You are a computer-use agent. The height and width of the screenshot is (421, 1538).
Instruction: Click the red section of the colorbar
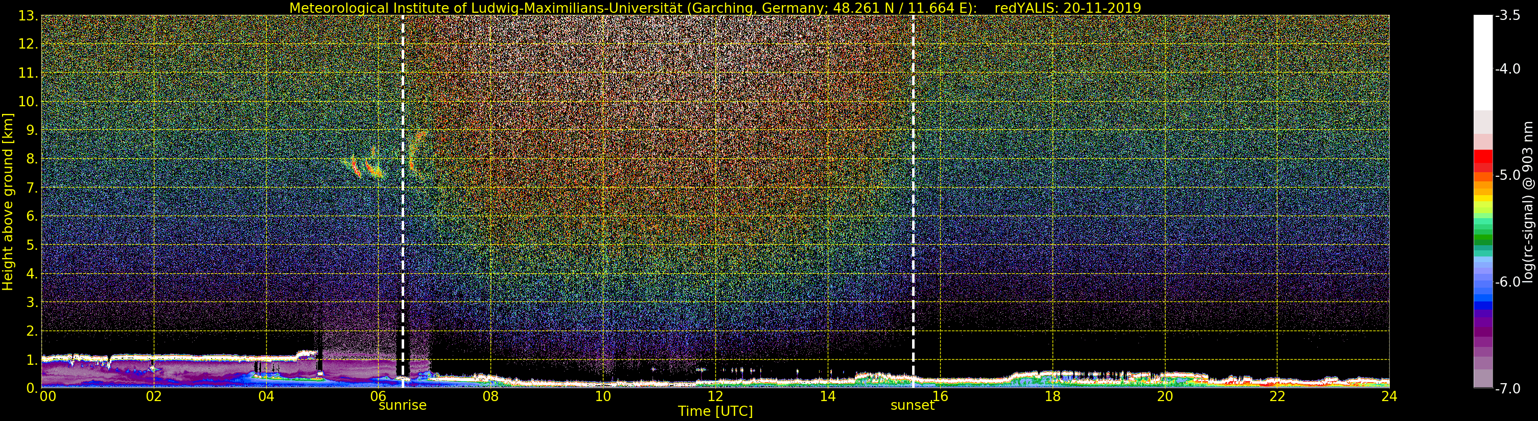coord(1483,160)
